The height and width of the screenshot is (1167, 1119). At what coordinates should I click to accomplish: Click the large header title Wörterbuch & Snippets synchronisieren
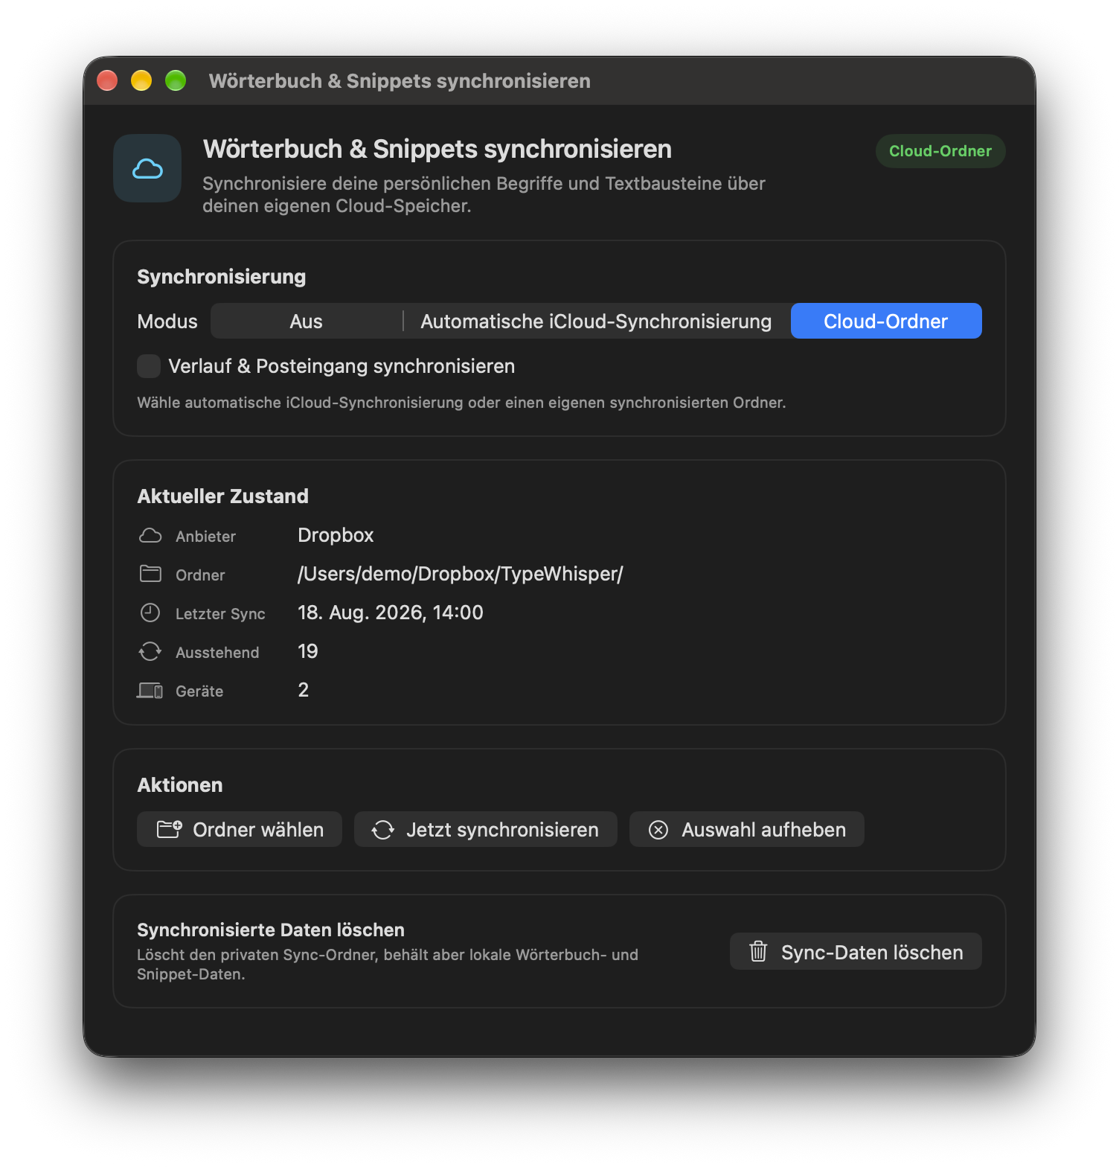click(437, 149)
